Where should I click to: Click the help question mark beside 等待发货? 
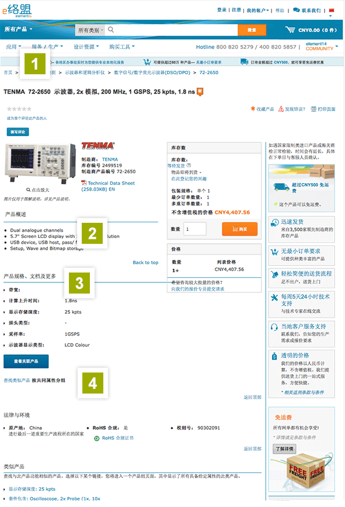click(189, 165)
